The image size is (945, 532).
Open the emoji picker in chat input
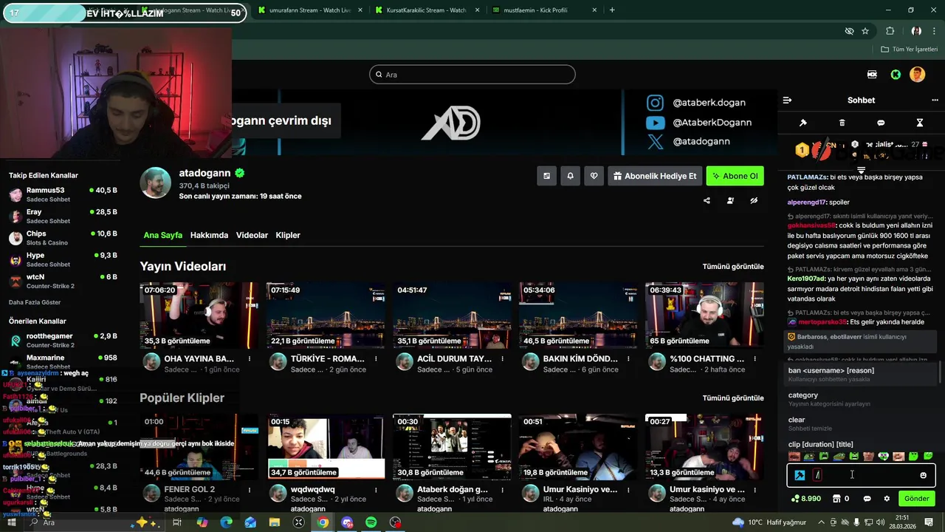pyautogui.click(x=923, y=475)
